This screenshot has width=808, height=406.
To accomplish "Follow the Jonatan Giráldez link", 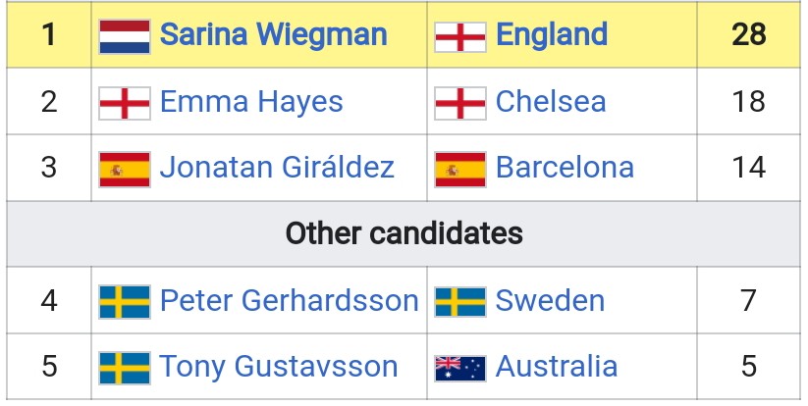I will click(x=277, y=169).
